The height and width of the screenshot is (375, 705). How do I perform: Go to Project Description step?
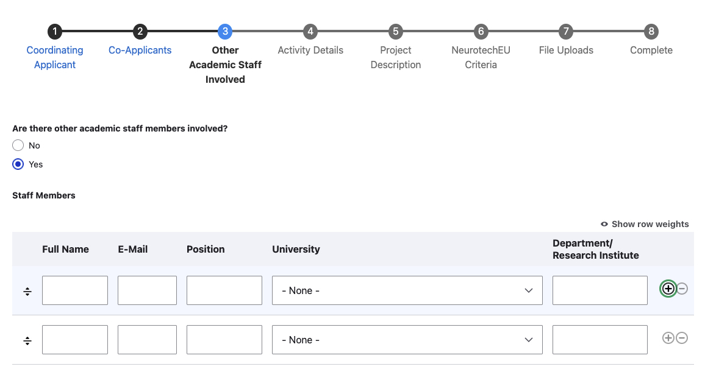396,57
